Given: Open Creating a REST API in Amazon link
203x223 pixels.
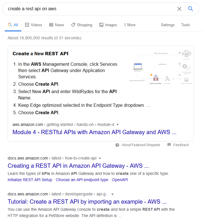Looking at the screenshot, I should pyautogui.click(x=78, y=166).
